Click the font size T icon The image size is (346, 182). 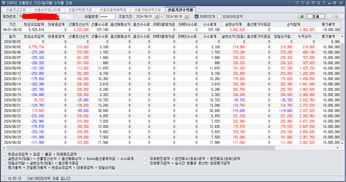(302, 3)
